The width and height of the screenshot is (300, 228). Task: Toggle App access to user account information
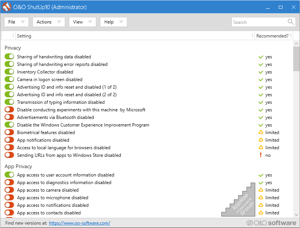(9, 175)
